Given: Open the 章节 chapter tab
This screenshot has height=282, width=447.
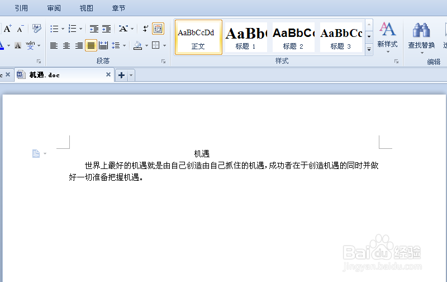Looking at the screenshot, I should tap(118, 8).
